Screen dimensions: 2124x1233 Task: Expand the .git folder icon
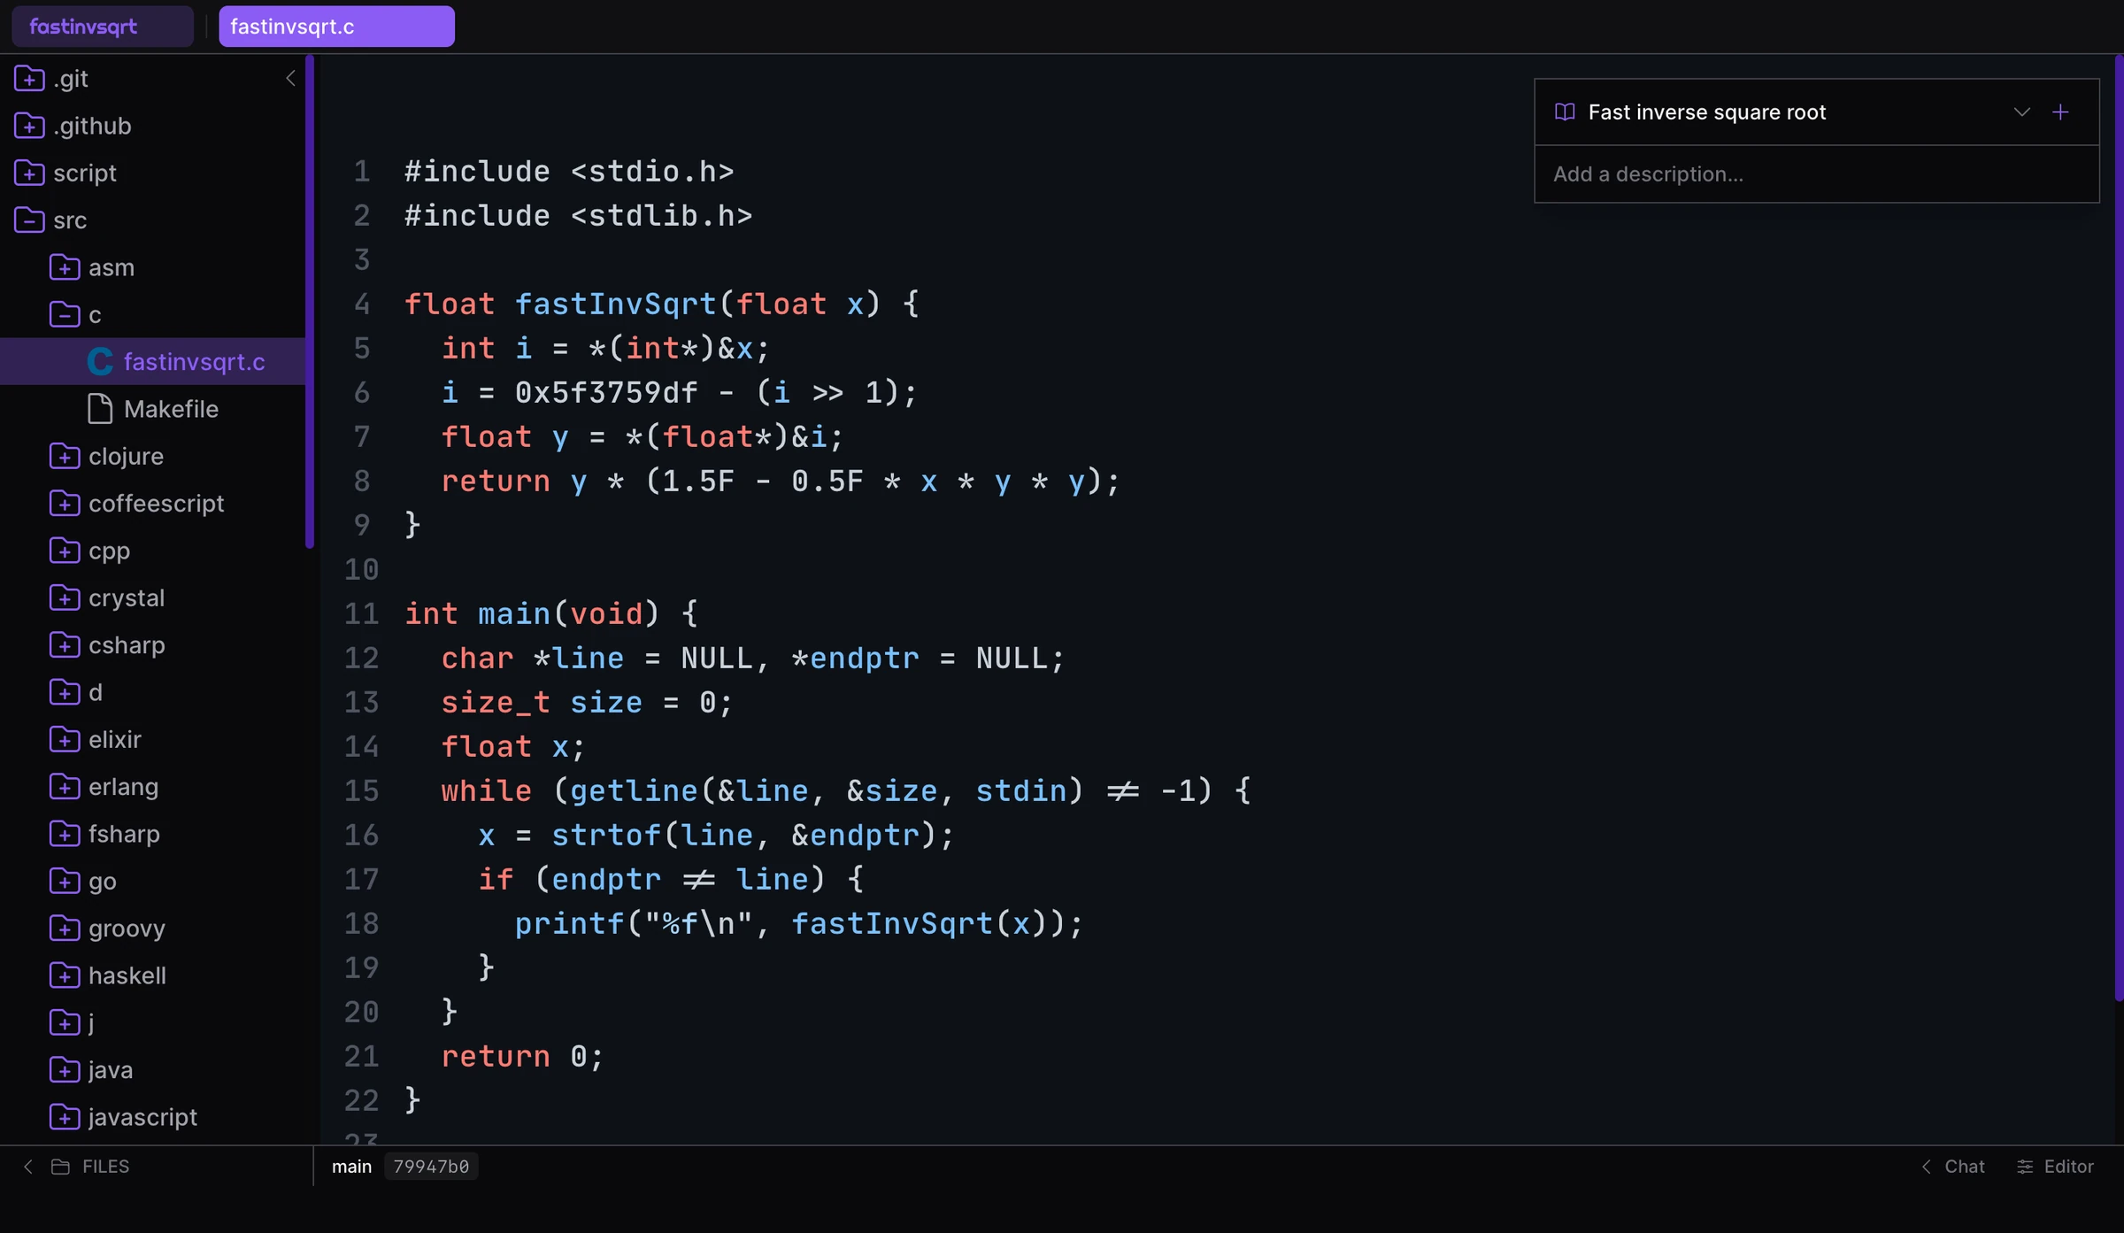(x=29, y=79)
